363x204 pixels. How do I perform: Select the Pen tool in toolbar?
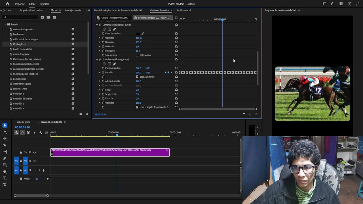tap(5, 158)
